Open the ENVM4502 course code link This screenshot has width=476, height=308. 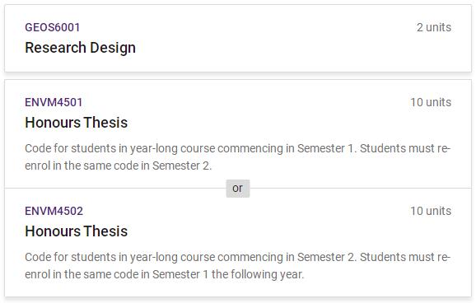tap(54, 211)
